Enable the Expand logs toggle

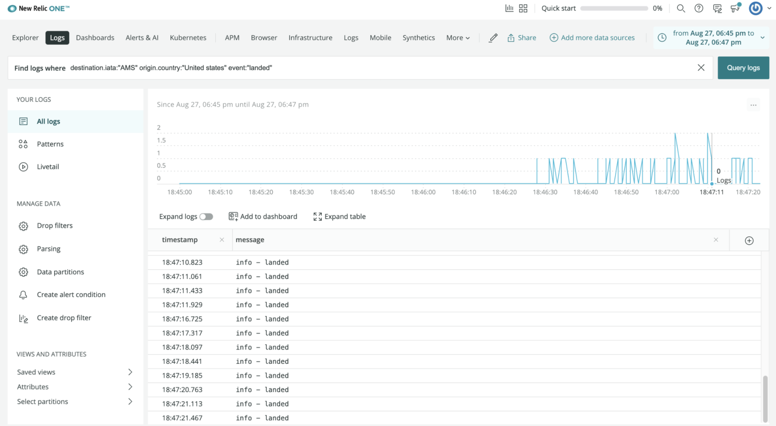[x=207, y=216]
